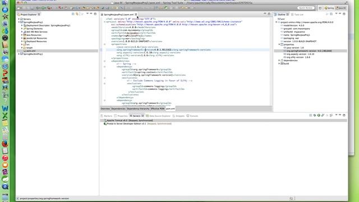Open Microsoft Excel from the Dock
359x202 pixels.
click(5, 116)
